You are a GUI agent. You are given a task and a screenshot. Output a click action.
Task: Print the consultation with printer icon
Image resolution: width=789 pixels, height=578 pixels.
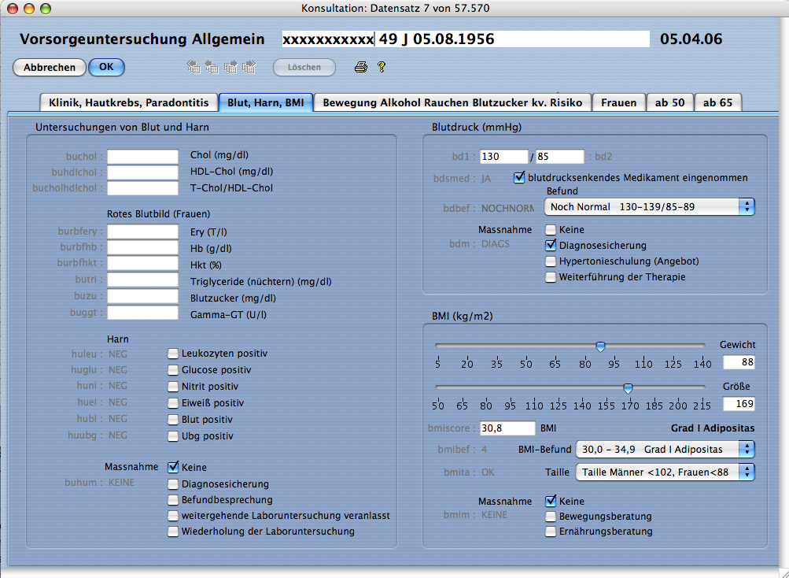361,67
